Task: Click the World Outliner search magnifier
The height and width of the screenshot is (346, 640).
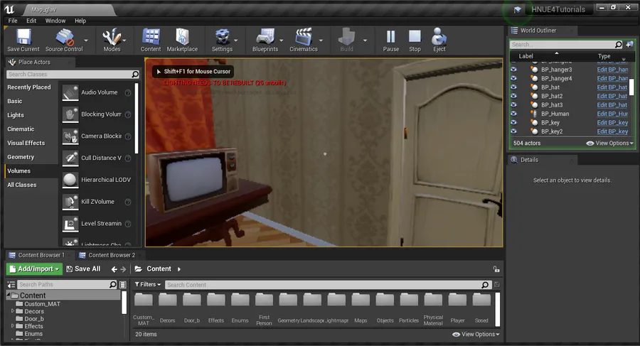Action: coord(619,45)
